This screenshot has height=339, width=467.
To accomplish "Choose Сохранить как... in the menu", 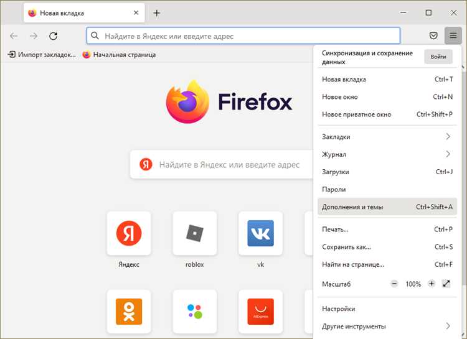I will click(387, 247).
